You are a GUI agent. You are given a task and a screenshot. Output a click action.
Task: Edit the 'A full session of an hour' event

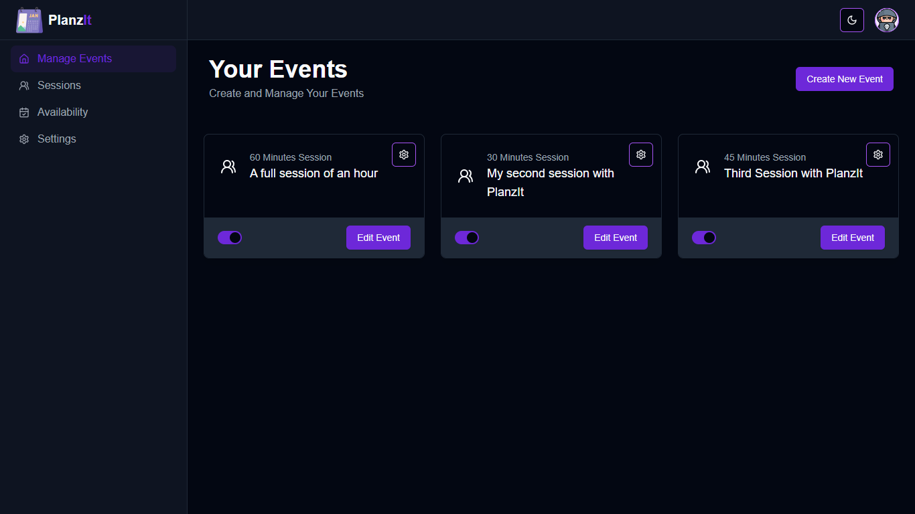[x=378, y=238]
